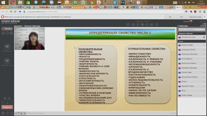This screenshot has width=207, height=116.
Task: Click the third round icon under the record button
Action: tap(11, 33)
